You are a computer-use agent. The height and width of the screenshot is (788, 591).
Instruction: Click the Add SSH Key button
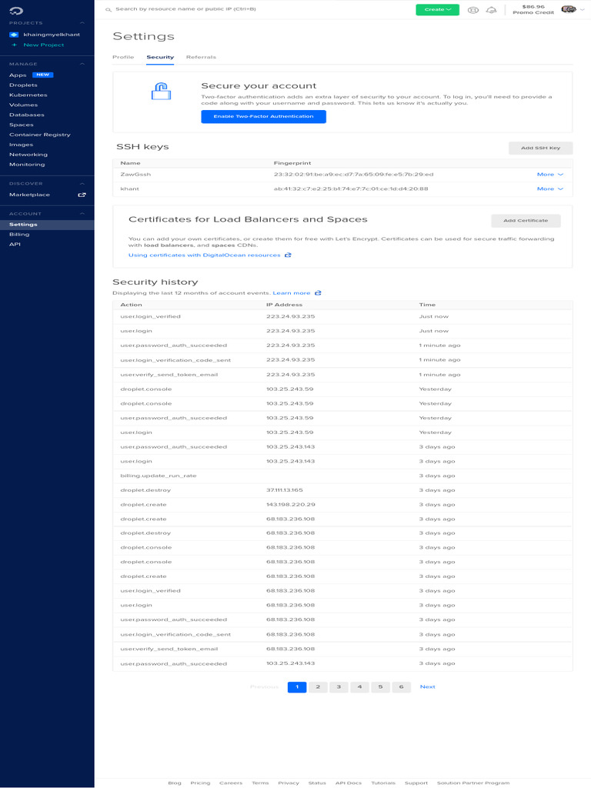click(540, 148)
